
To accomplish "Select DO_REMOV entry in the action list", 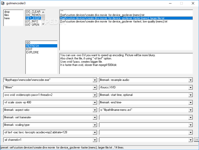I will pos(33,15).
